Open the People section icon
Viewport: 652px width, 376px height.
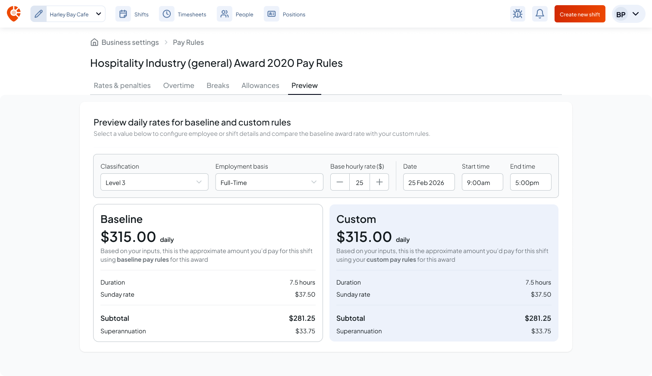(224, 14)
